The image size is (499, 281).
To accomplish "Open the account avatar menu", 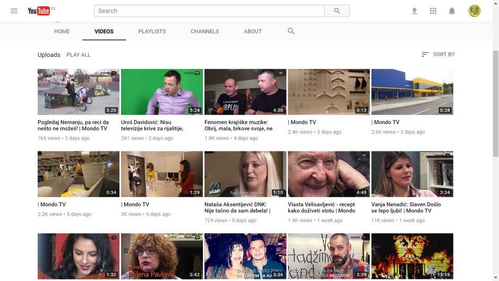I will tap(474, 11).
